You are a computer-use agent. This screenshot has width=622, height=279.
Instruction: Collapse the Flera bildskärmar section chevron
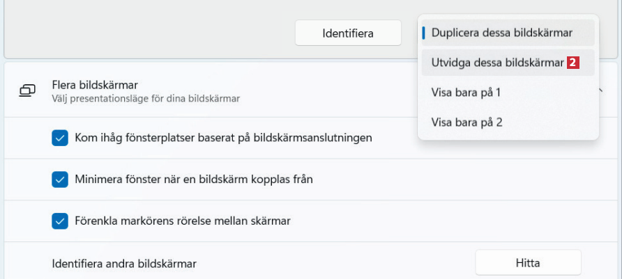pos(601,90)
